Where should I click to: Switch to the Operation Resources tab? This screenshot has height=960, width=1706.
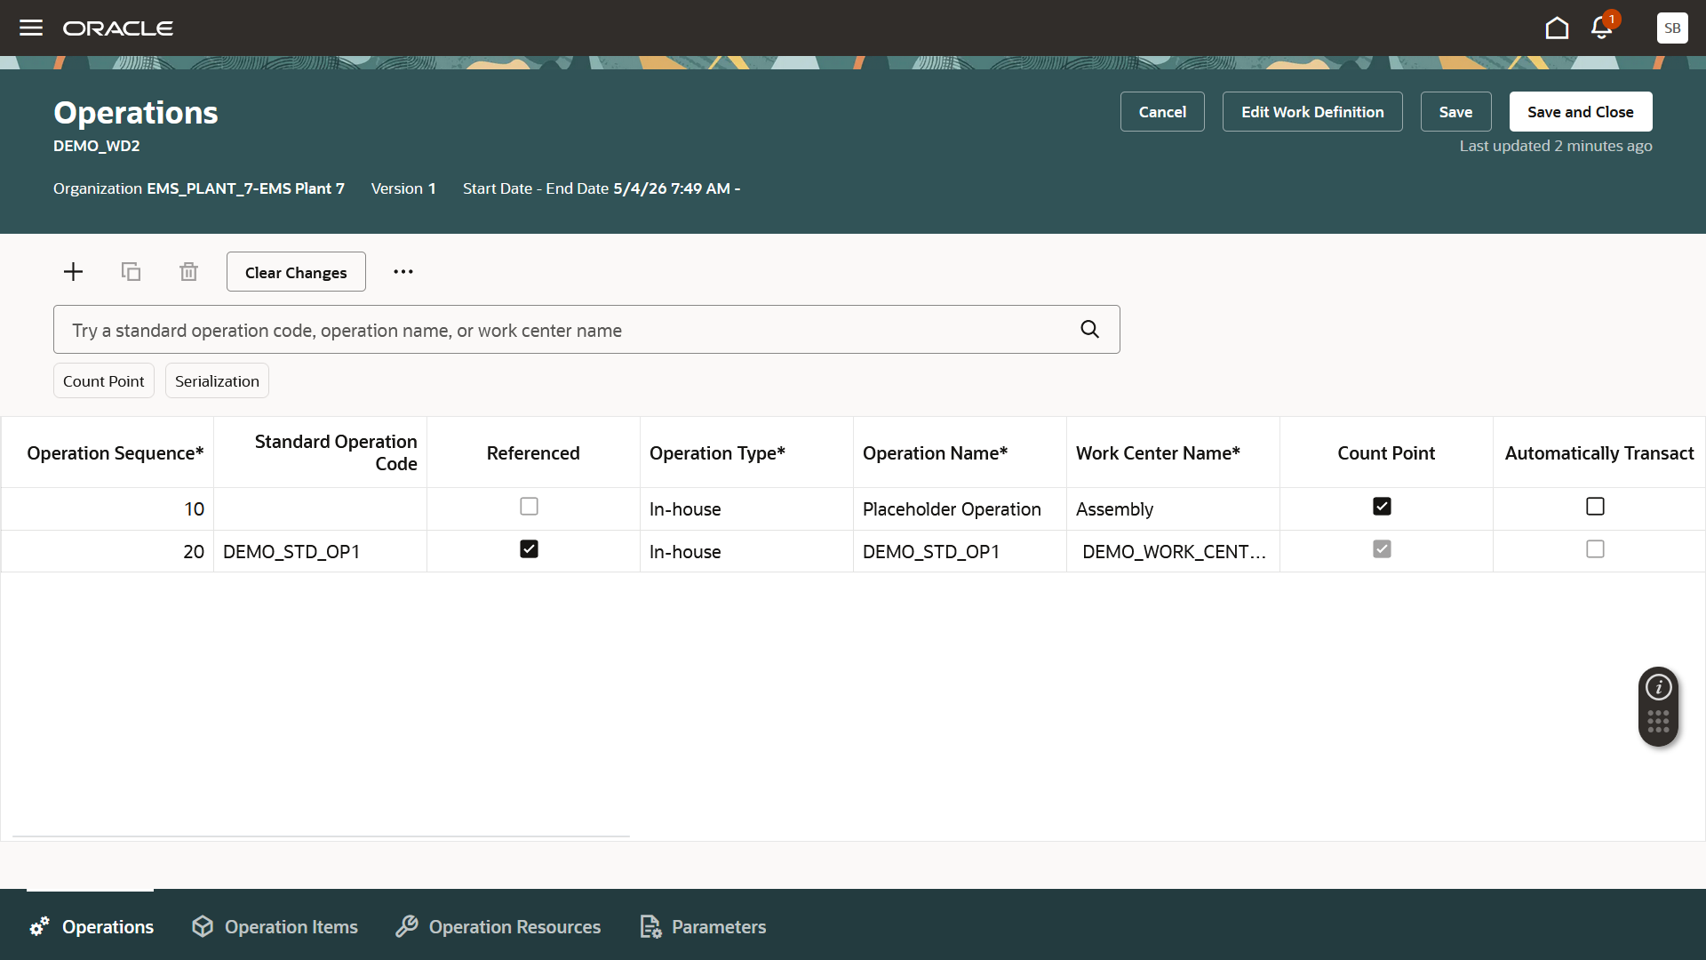(498, 927)
